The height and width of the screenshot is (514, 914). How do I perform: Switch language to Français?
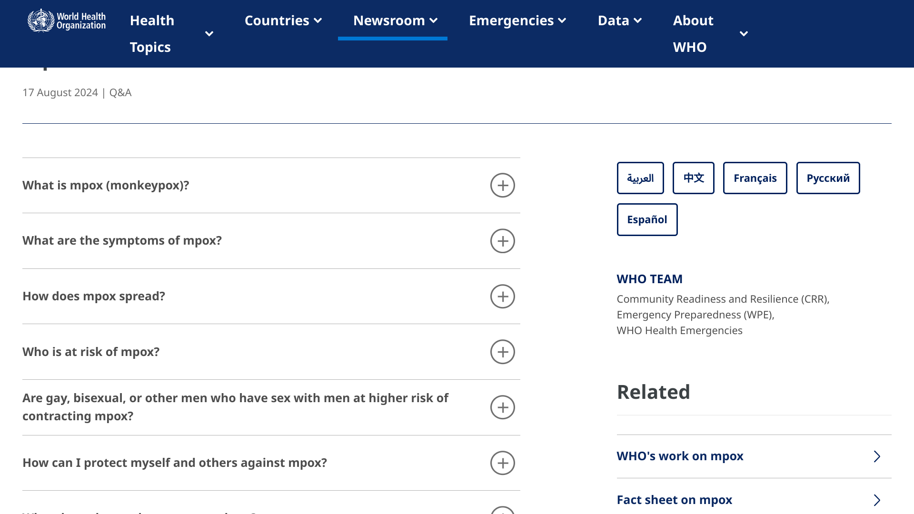pos(755,178)
